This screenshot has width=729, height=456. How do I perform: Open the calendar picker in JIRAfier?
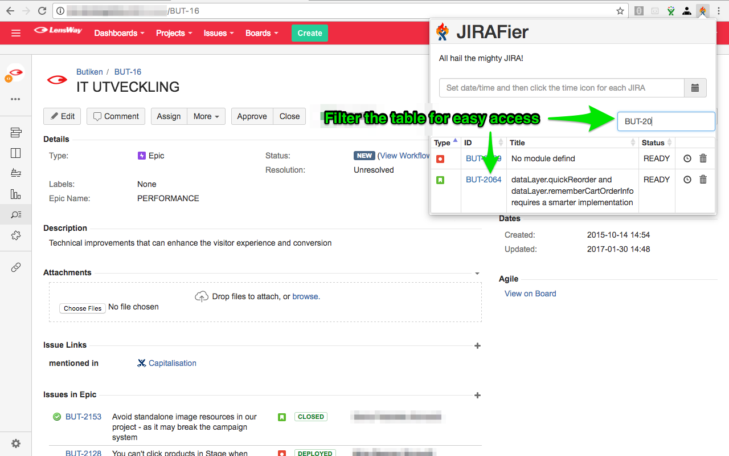(x=695, y=88)
